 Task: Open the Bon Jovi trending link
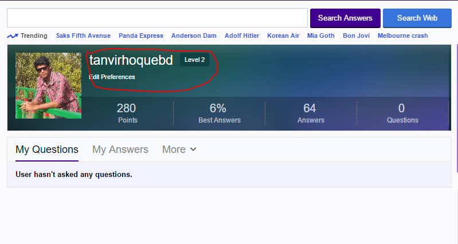tap(356, 36)
